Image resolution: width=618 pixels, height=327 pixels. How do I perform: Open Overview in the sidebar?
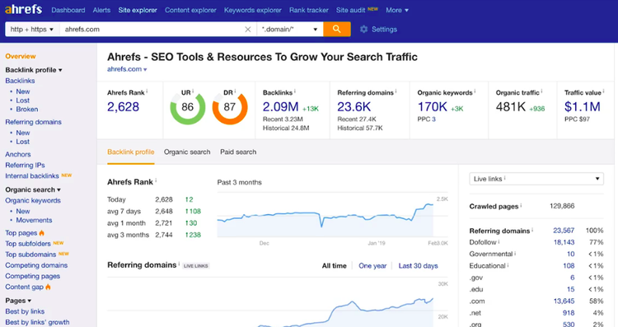(x=21, y=56)
